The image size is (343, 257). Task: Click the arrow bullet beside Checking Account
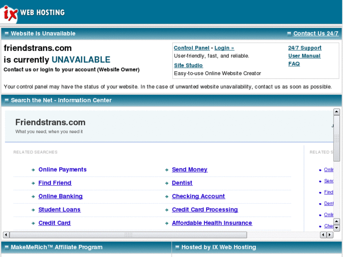[x=167, y=197]
